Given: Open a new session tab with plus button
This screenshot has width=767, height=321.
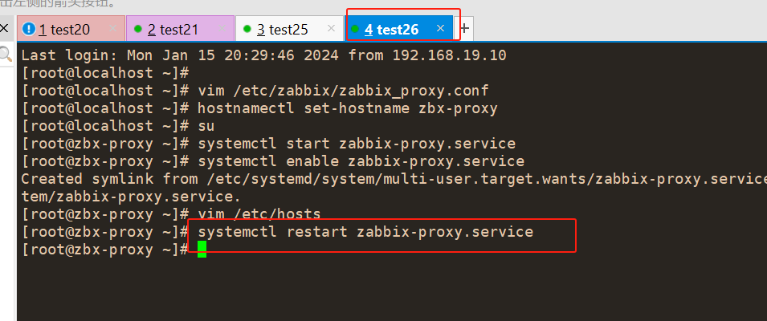Looking at the screenshot, I should point(465,29).
